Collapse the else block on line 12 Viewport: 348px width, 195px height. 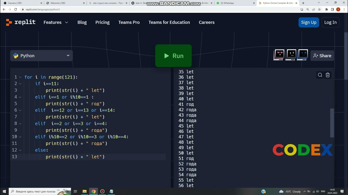pos(20,150)
